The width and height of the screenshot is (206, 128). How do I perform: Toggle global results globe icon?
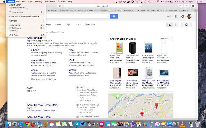pyautogui.click(x=176, y=25)
